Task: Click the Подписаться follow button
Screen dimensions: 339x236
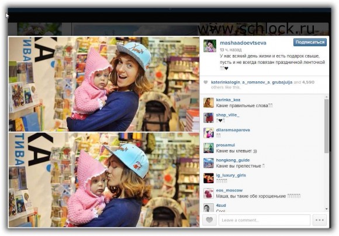Action: click(x=310, y=42)
